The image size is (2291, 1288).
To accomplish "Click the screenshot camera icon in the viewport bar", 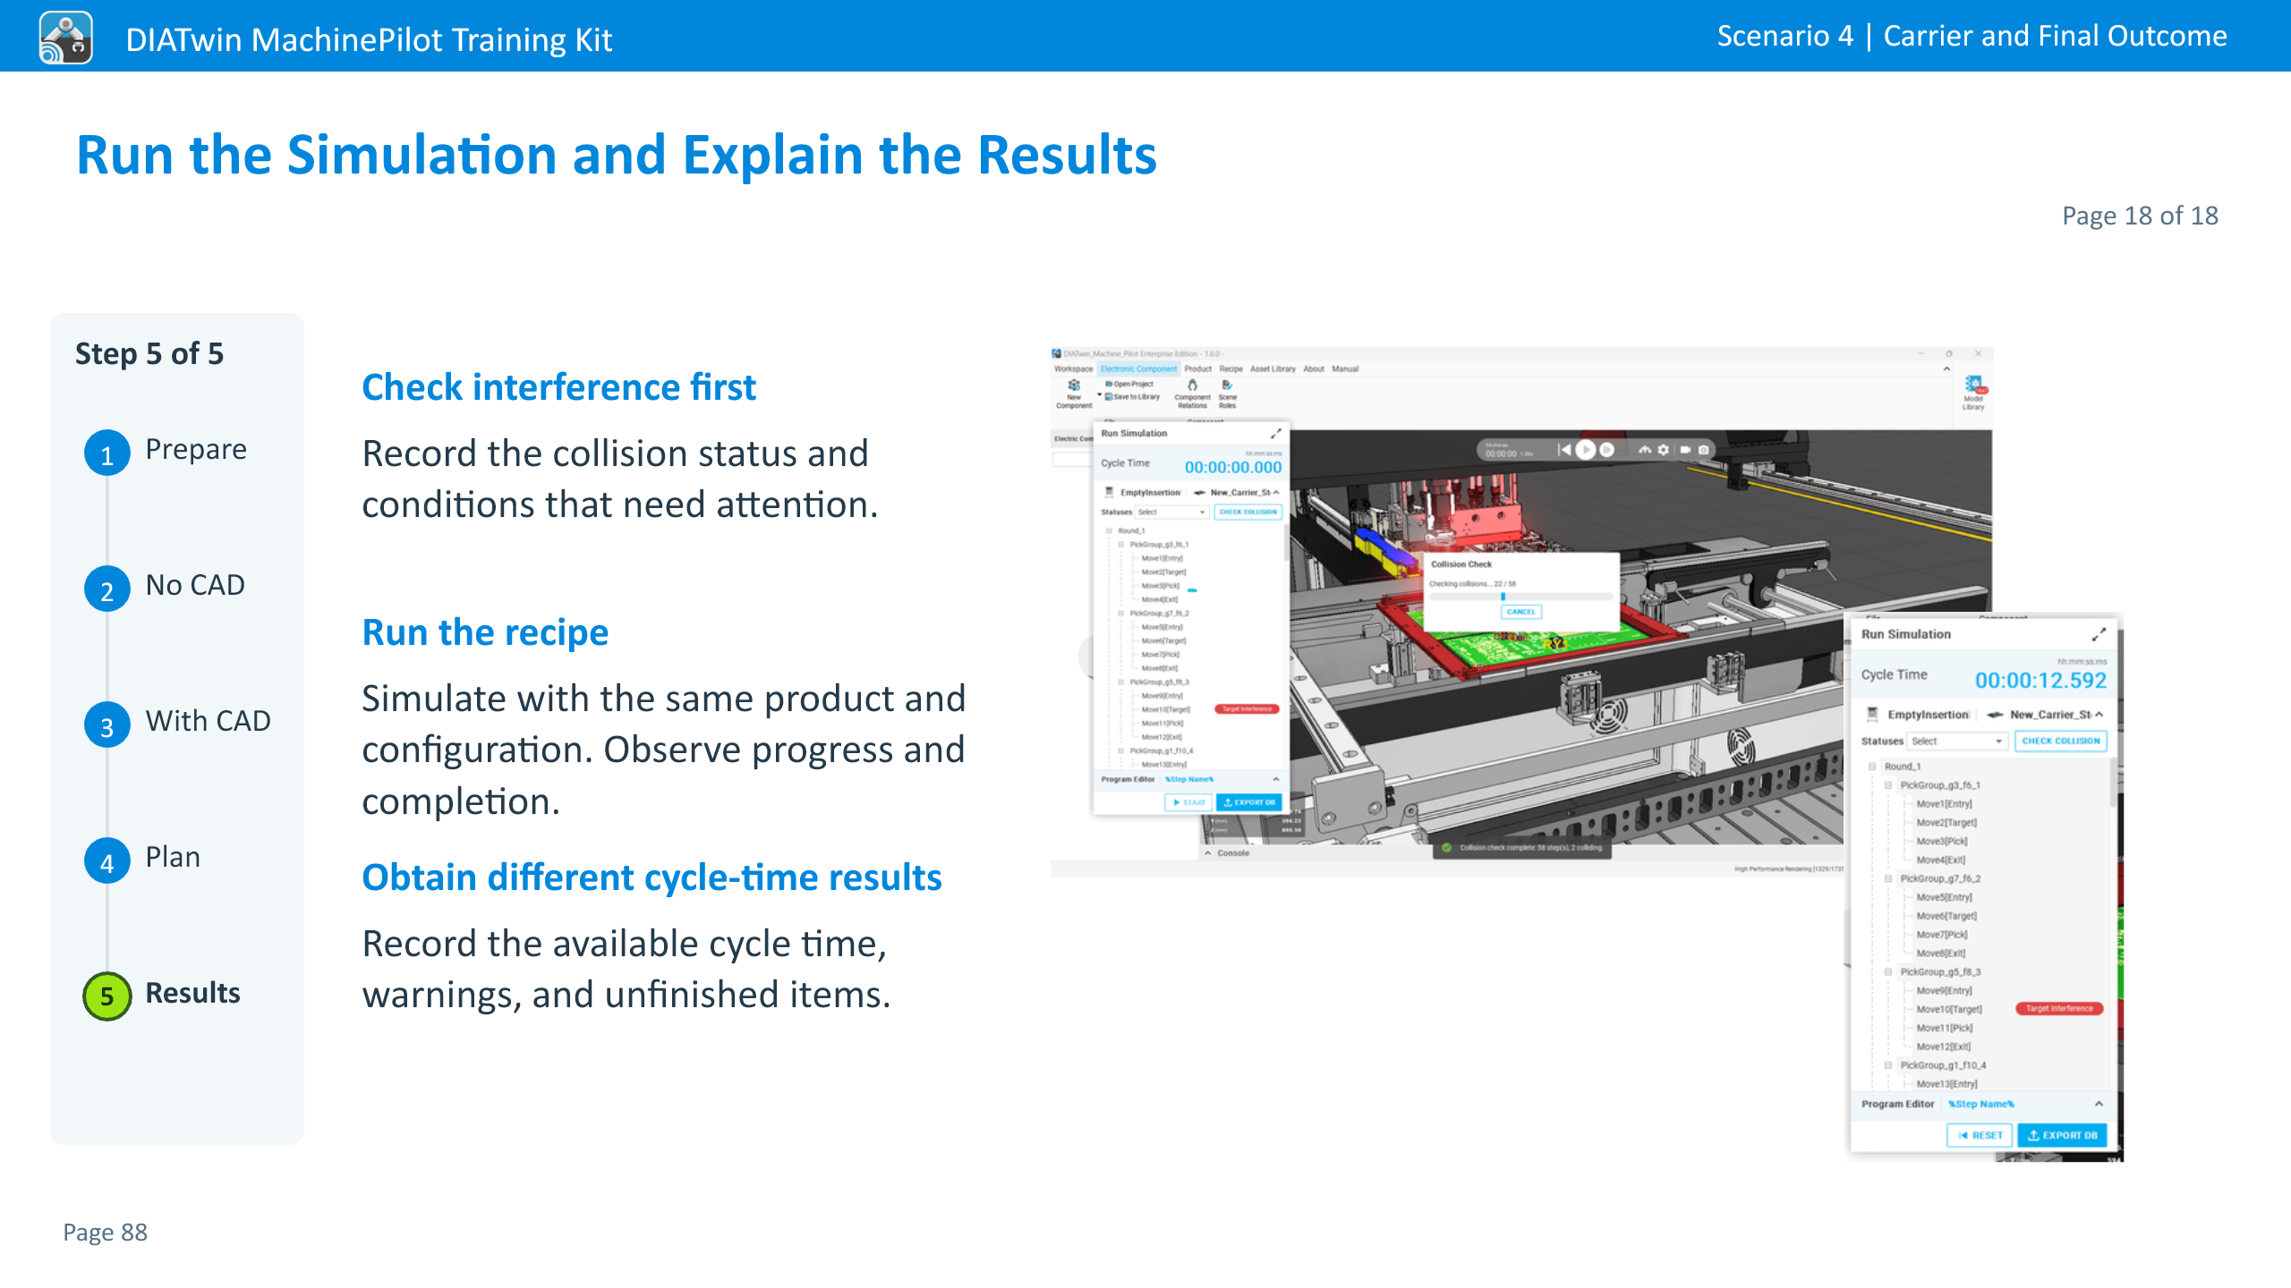I will coord(1704,450).
